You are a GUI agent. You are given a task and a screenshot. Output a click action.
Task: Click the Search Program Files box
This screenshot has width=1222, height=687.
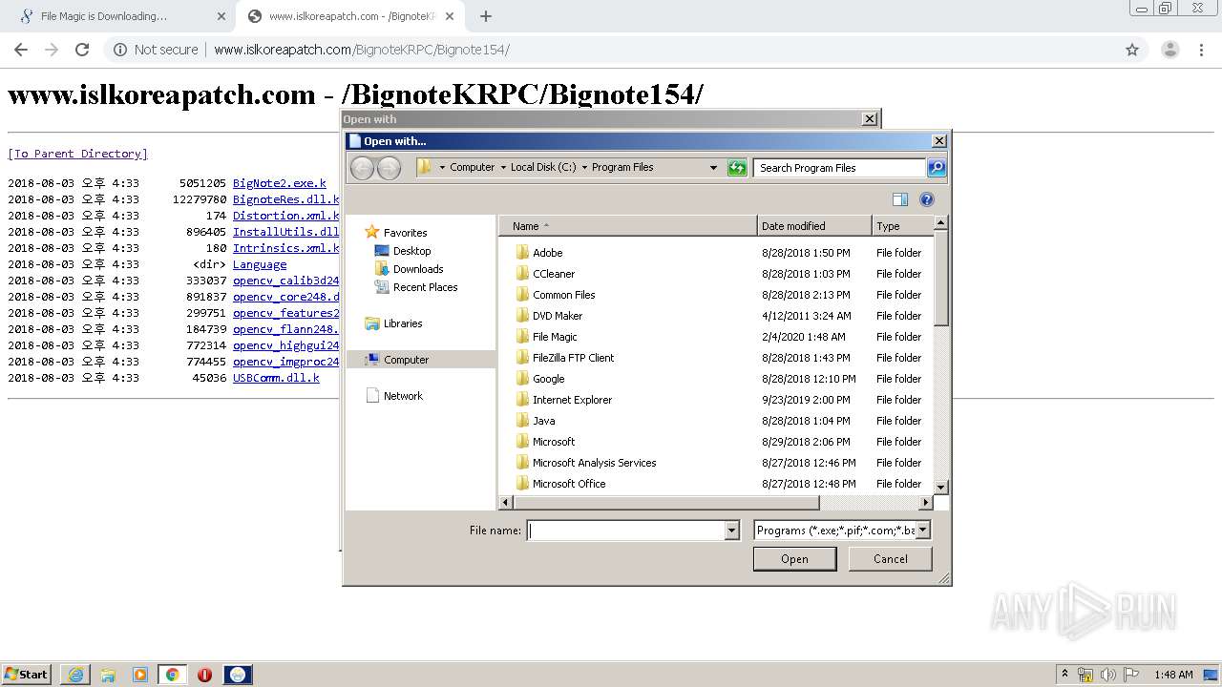click(x=840, y=168)
